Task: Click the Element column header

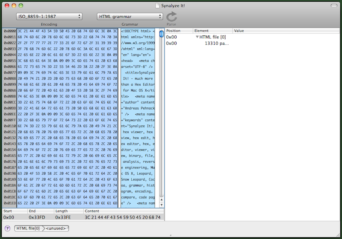Action: 212,31
